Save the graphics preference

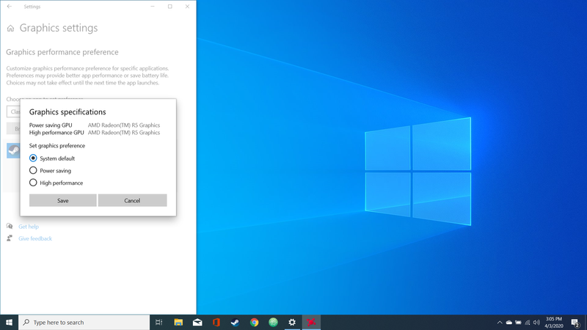[x=63, y=200]
